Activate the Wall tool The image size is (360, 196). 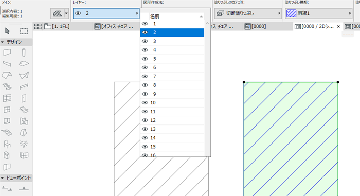point(7,52)
